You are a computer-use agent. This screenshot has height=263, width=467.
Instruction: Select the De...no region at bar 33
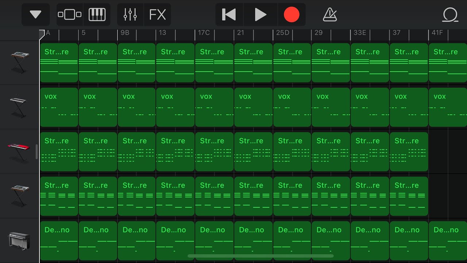click(370, 241)
